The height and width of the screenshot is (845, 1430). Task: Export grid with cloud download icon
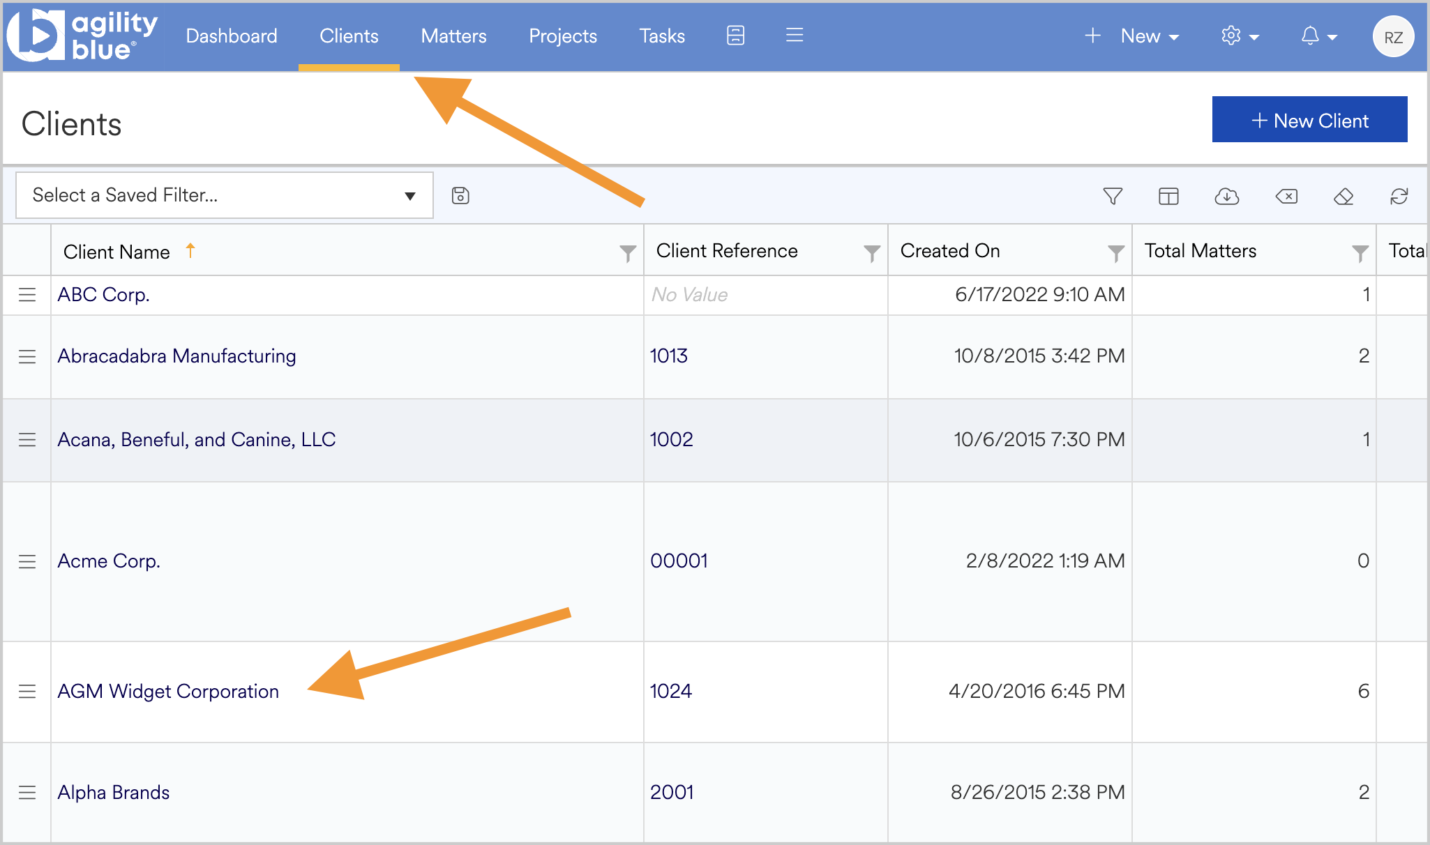pos(1226,197)
